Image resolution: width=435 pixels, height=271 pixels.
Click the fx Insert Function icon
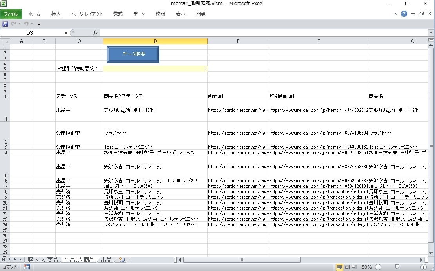point(95,33)
